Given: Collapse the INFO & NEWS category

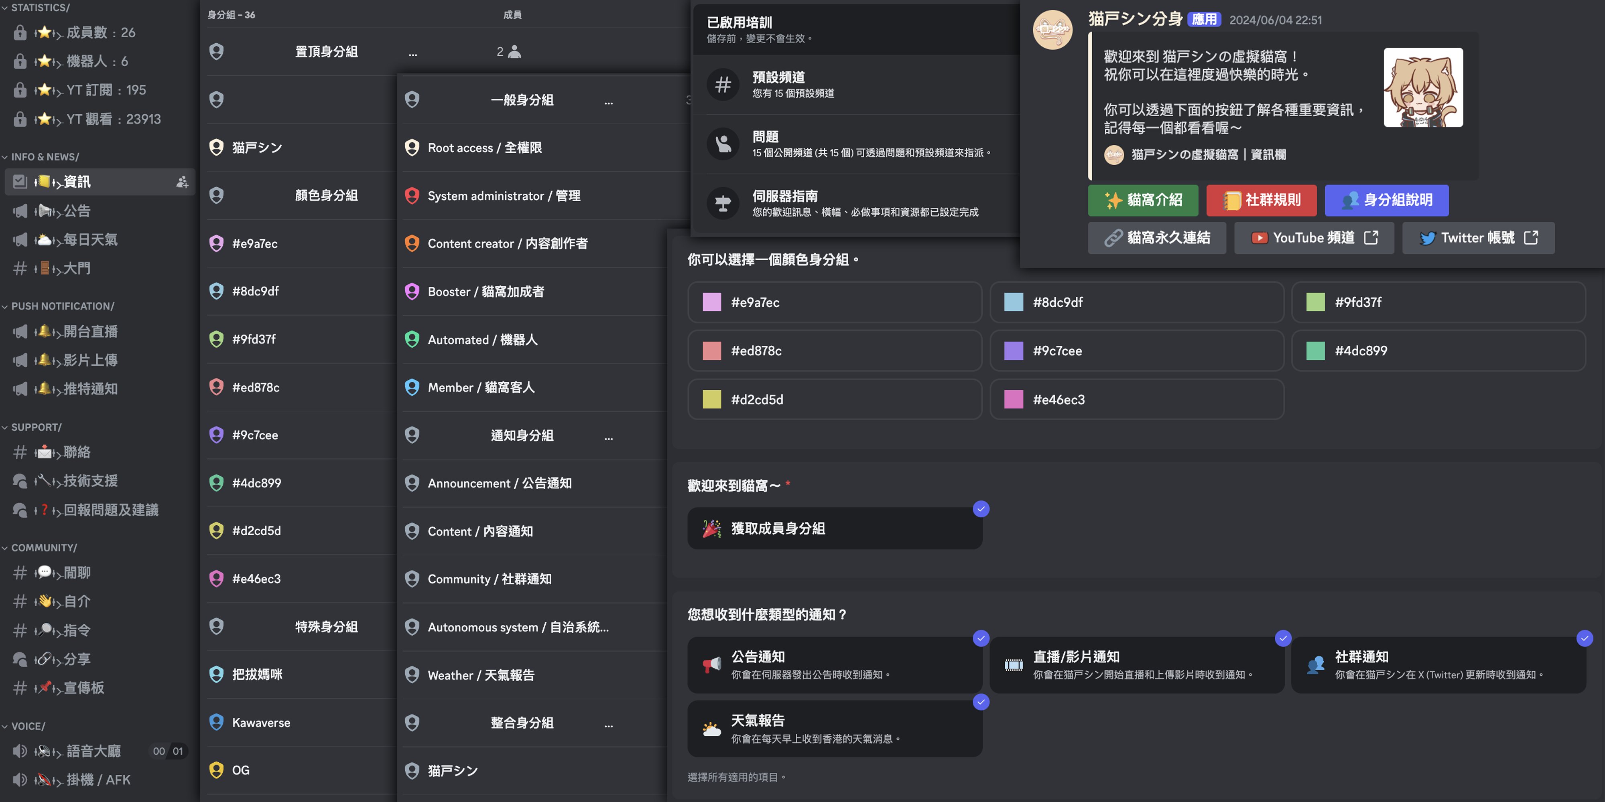Looking at the screenshot, I should [45, 157].
